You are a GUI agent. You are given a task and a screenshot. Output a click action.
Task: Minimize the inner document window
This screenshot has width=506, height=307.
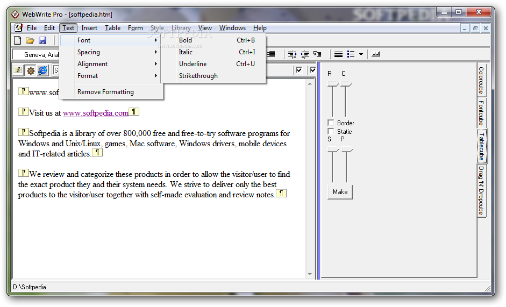pyautogui.click(x=465, y=28)
